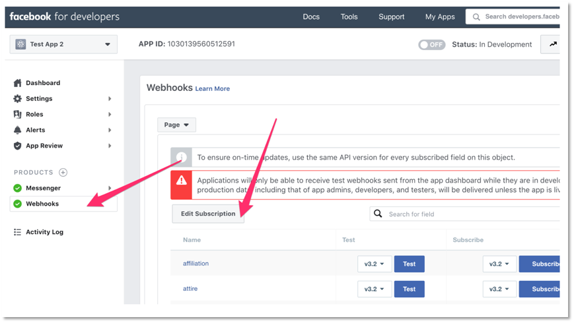The image size is (574, 323).
Task: Click the Test column header
Action: pyautogui.click(x=349, y=240)
